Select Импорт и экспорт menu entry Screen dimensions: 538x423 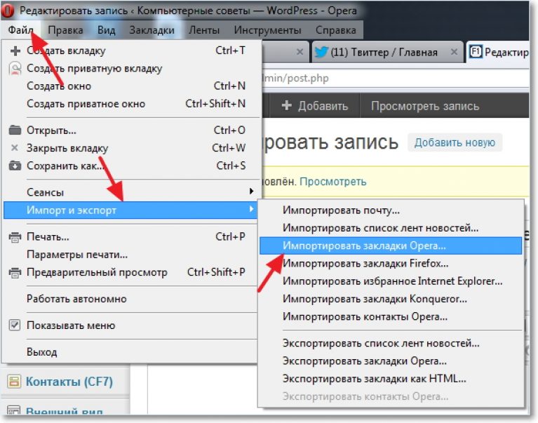(130, 210)
